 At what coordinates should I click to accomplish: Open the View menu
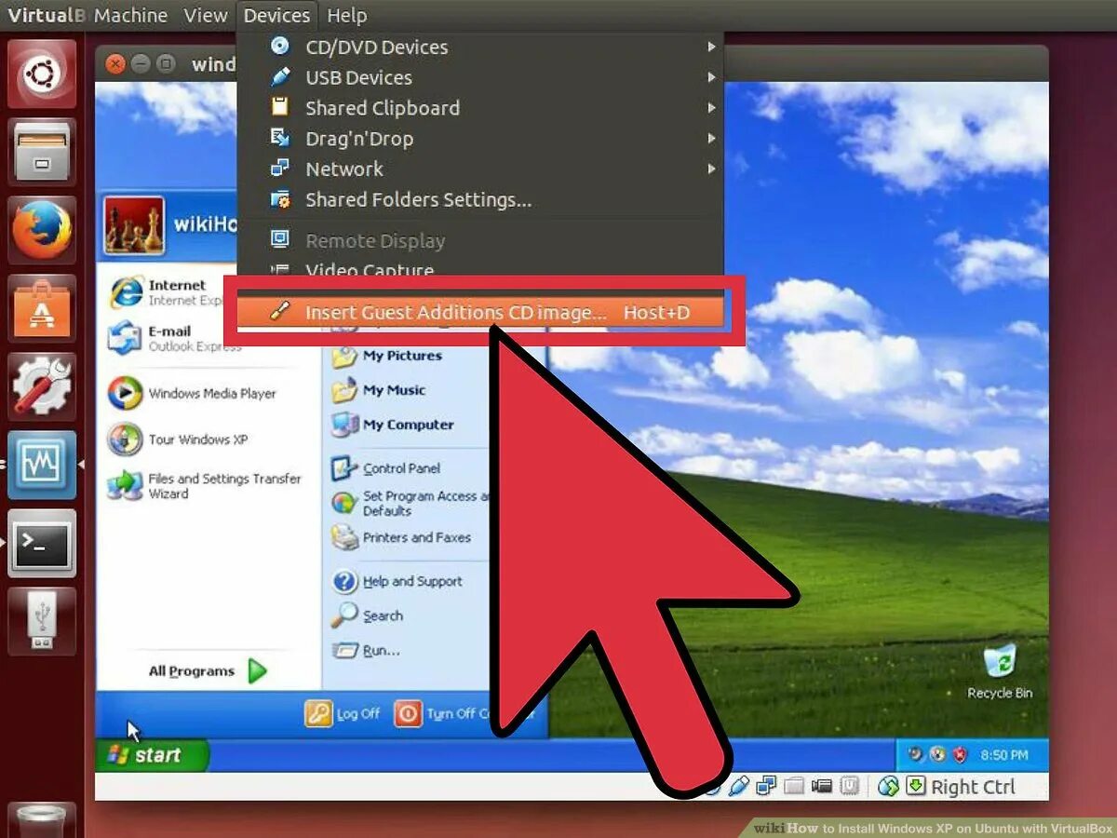(x=205, y=15)
